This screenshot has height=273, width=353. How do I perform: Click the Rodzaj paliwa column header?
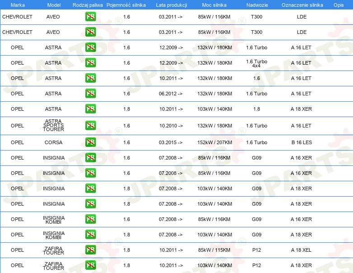(x=88, y=5)
